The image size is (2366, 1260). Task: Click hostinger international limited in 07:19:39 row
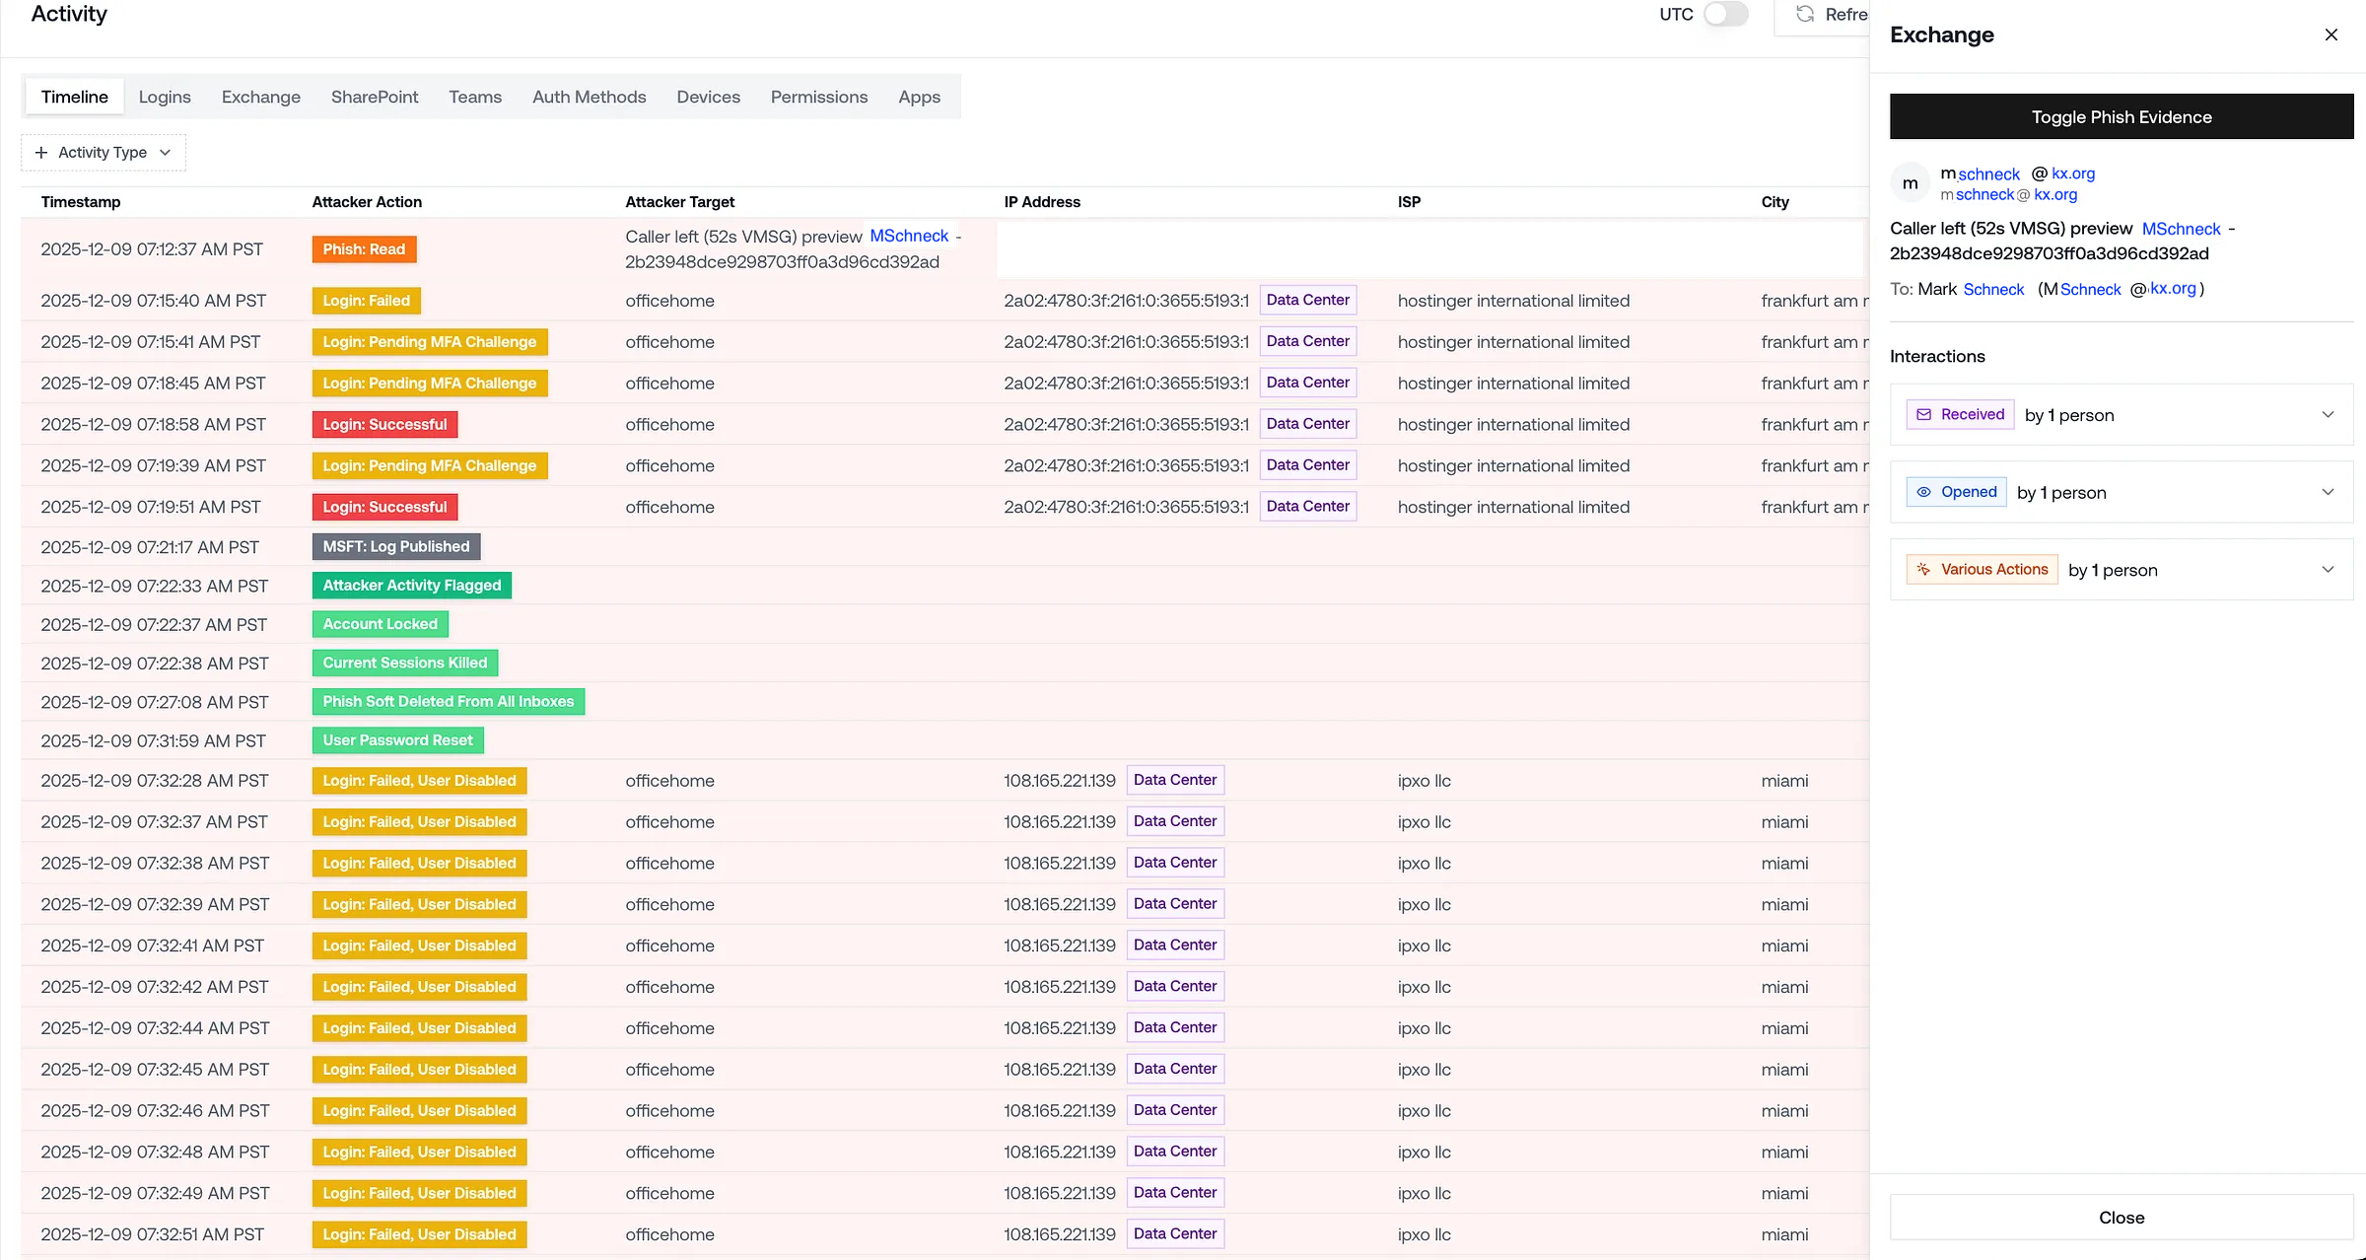point(1513,466)
